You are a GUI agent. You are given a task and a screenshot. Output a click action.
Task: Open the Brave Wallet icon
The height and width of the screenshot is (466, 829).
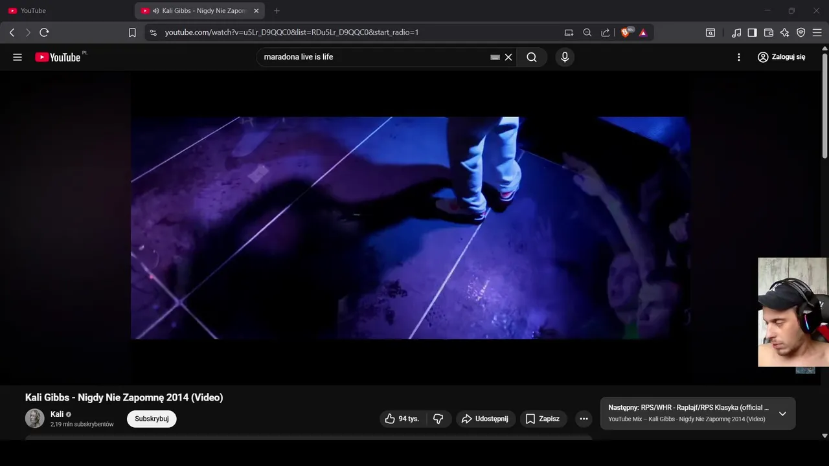coord(769,32)
